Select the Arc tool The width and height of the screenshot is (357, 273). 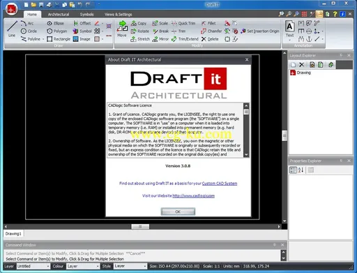click(x=27, y=23)
